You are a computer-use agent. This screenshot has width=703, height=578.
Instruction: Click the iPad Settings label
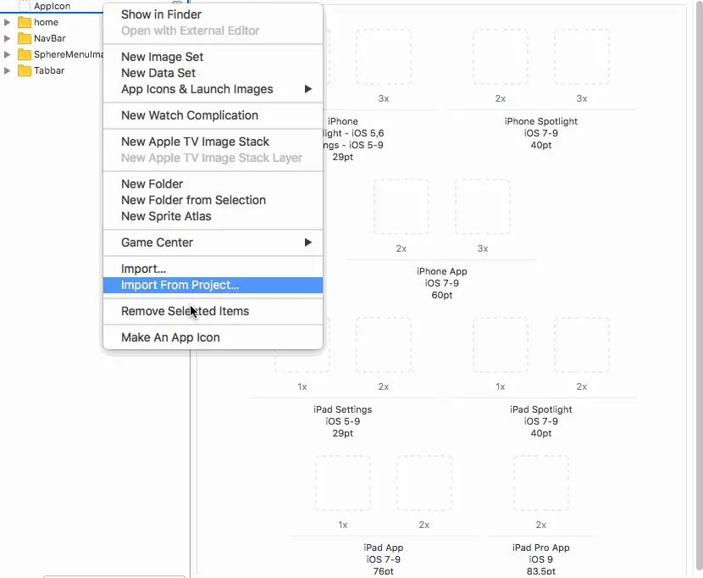coord(342,409)
